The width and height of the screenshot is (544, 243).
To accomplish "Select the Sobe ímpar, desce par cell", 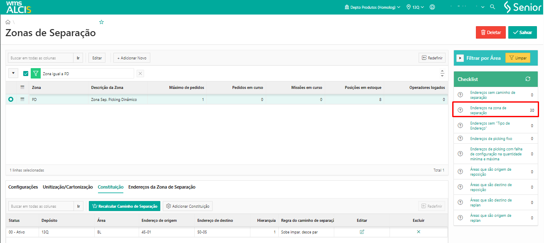I will pos(306,232).
